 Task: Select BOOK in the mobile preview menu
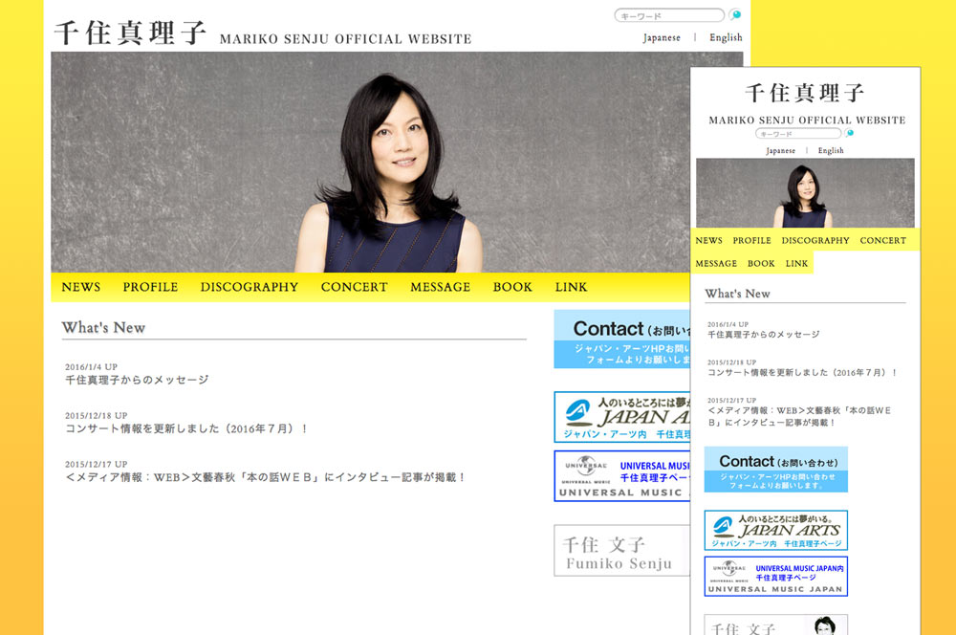point(761,264)
